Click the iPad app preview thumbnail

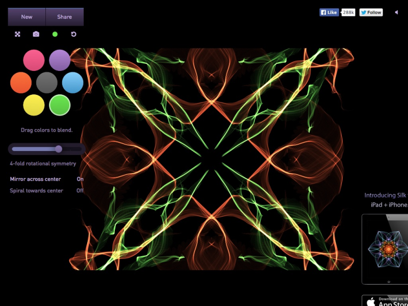click(386, 250)
